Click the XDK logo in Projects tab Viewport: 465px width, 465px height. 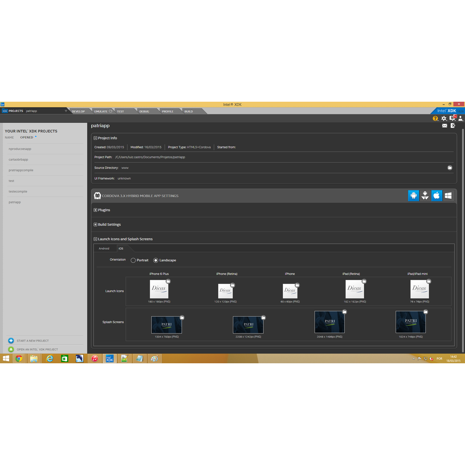point(5,111)
